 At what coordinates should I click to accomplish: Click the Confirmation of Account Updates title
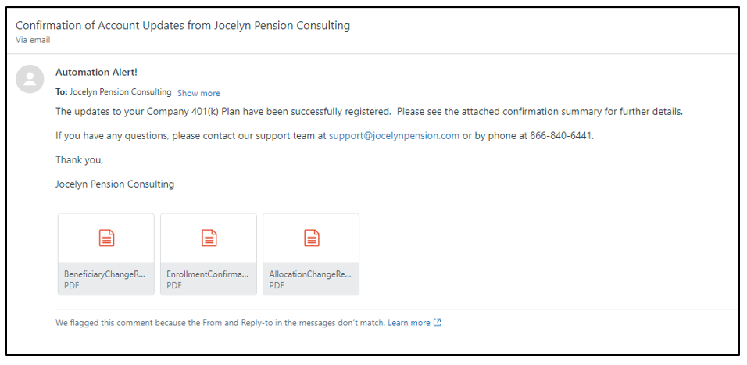(x=183, y=25)
